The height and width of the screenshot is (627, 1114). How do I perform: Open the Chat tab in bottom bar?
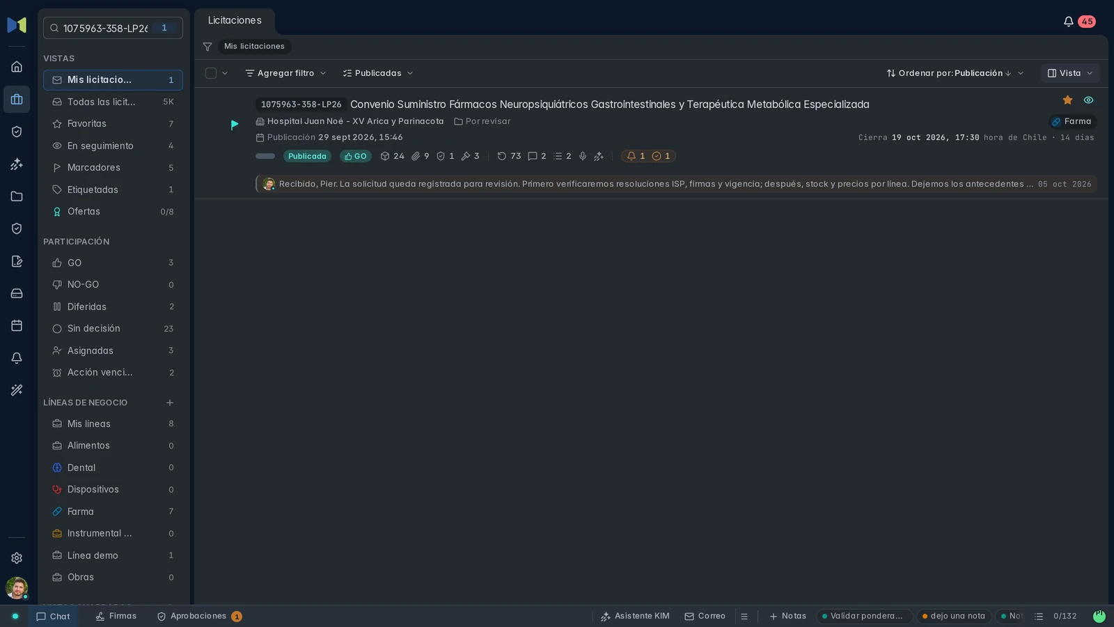point(53,617)
